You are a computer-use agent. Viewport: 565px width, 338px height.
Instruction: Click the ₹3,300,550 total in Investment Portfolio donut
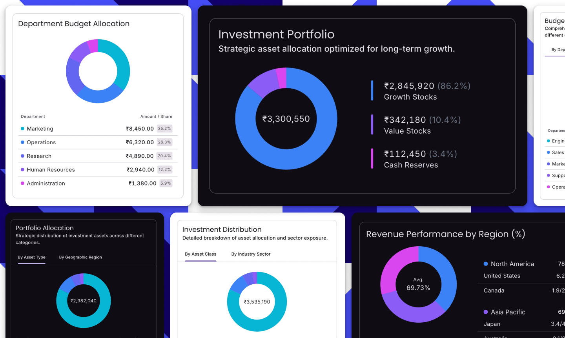(x=286, y=119)
